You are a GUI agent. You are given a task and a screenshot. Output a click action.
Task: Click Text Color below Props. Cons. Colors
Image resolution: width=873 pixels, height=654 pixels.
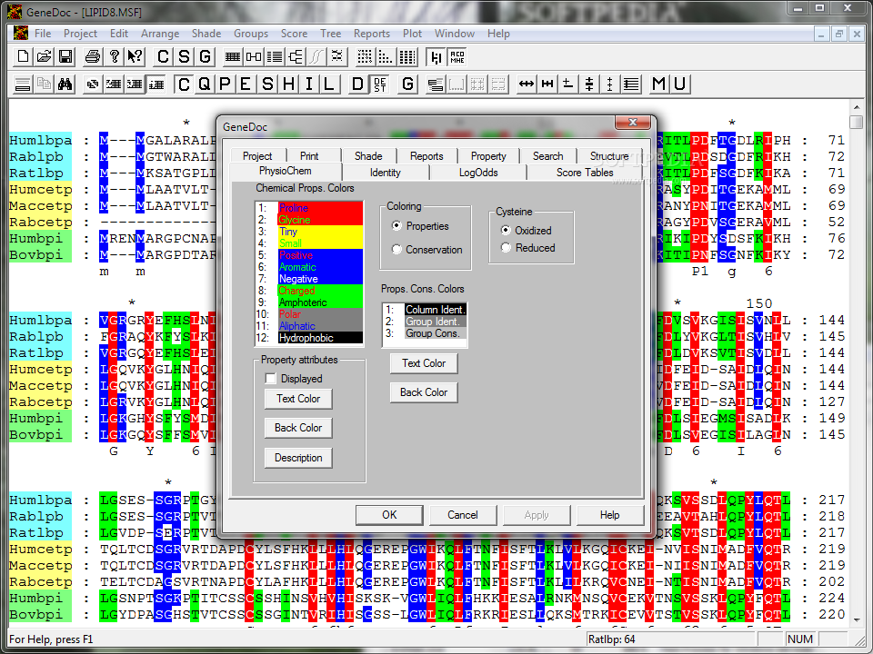424,363
